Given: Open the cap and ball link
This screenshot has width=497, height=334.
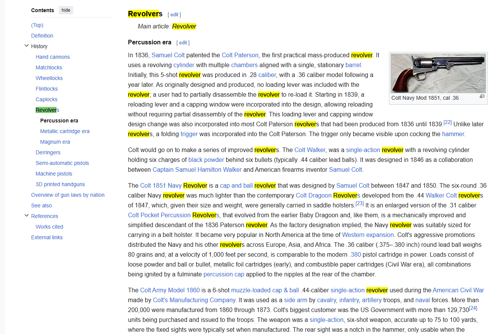Looking at the screenshot, I should pos(236,185).
